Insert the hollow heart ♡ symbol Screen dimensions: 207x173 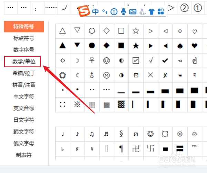point(195,31)
